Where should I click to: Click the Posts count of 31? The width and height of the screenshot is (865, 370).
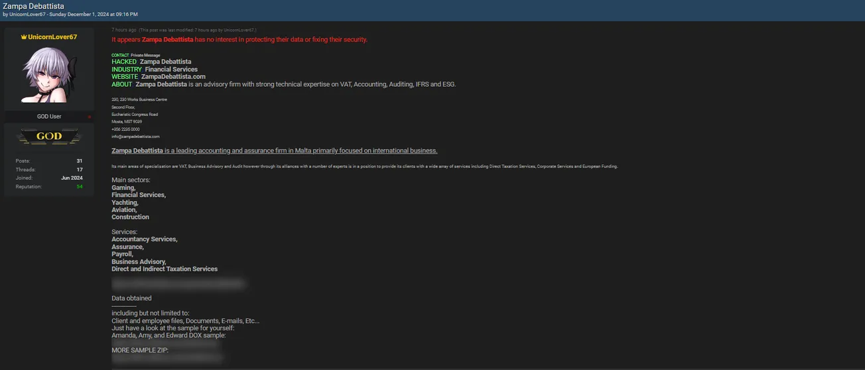pos(79,160)
